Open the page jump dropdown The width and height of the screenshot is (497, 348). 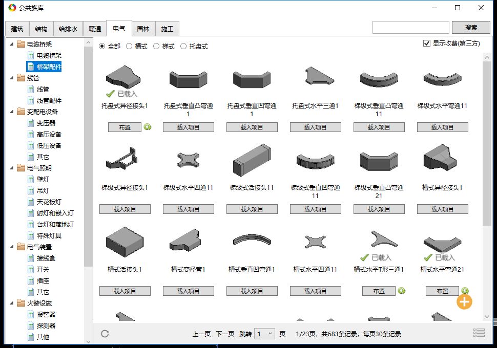tap(265, 334)
